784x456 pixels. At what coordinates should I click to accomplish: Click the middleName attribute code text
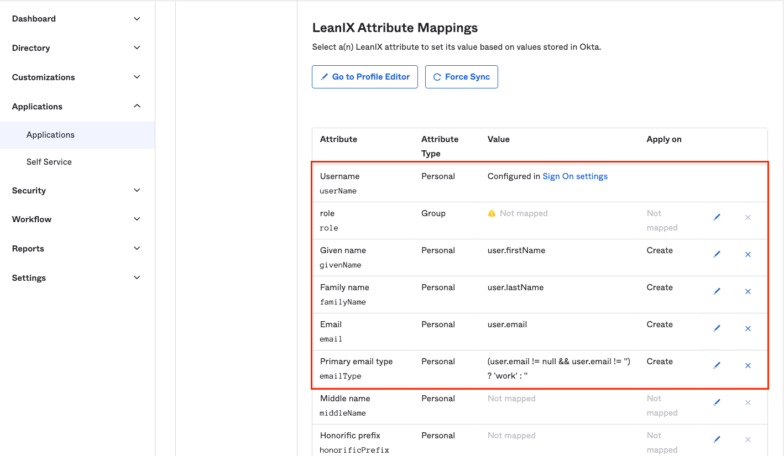click(x=343, y=413)
